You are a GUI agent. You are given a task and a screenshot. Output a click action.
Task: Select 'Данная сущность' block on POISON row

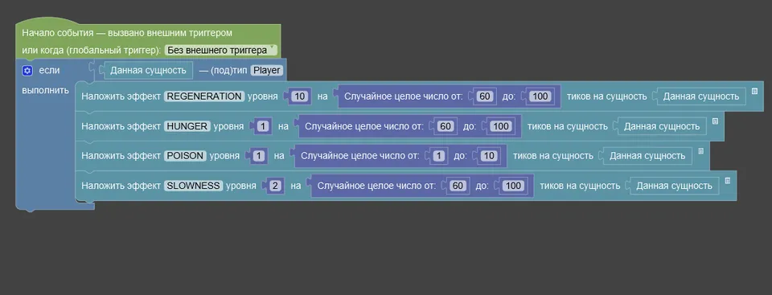click(647, 156)
